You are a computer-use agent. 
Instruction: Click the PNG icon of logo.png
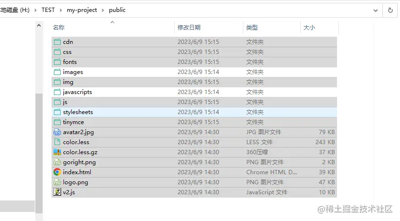coord(57,182)
